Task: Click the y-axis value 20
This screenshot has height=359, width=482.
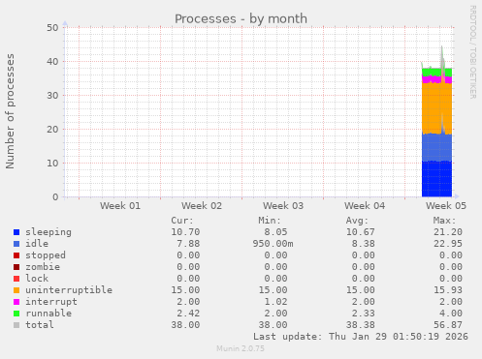Action: [52, 130]
